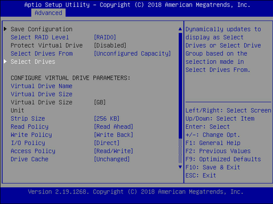The width and height of the screenshot is (273, 204).
Task: Click the arrow icon beside Save Configuration
Action: pyautogui.click(x=5, y=29)
